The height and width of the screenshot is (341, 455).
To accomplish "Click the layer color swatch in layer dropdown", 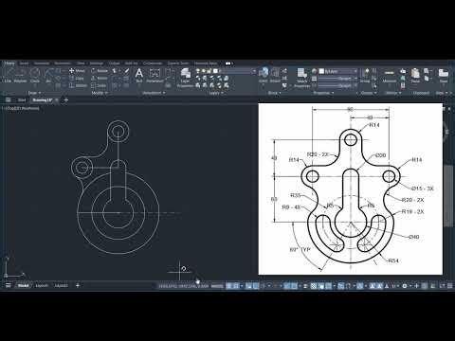I will 215,71.
